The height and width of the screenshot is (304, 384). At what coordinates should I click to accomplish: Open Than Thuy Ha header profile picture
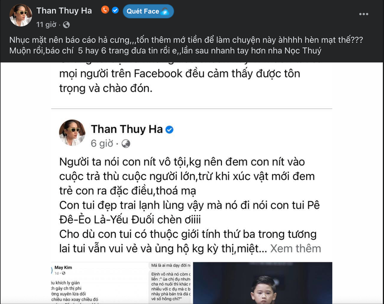(21, 15)
